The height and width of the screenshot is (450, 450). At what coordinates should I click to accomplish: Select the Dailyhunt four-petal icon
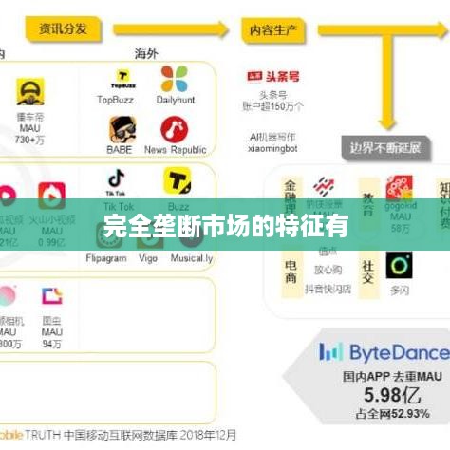coord(174,79)
